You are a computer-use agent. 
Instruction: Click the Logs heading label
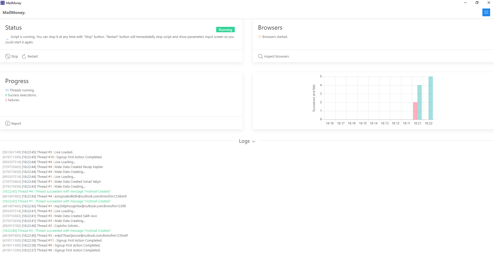pos(244,141)
